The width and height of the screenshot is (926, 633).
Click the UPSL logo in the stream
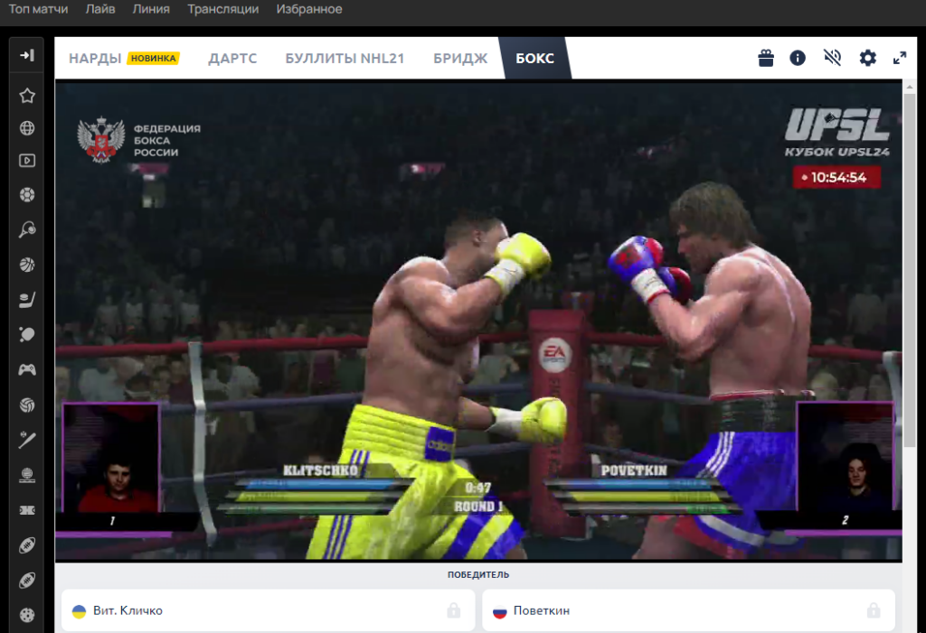tap(836, 124)
